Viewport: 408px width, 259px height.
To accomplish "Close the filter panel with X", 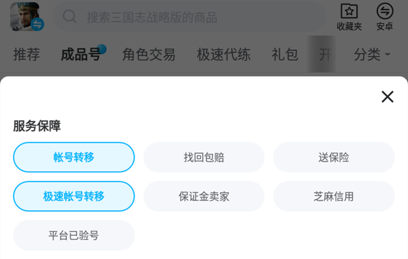I will tap(387, 97).
